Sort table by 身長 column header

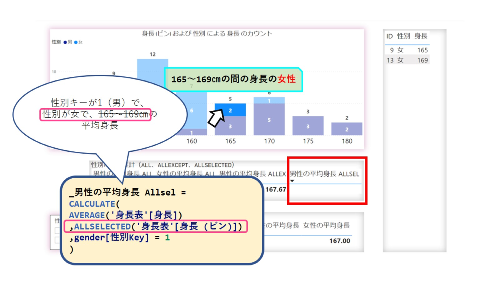pos(421,36)
